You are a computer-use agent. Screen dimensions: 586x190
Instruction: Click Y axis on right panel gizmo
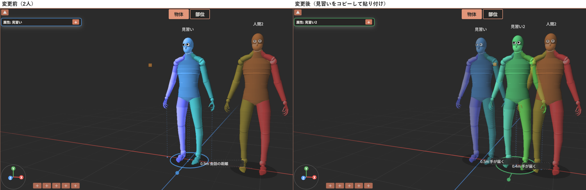pyautogui.click(x=306, y=169)
